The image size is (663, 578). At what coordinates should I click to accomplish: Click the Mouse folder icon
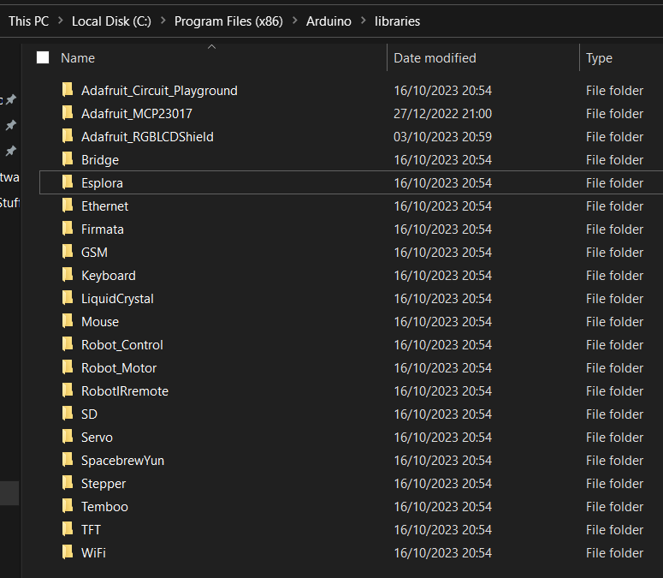68,322
